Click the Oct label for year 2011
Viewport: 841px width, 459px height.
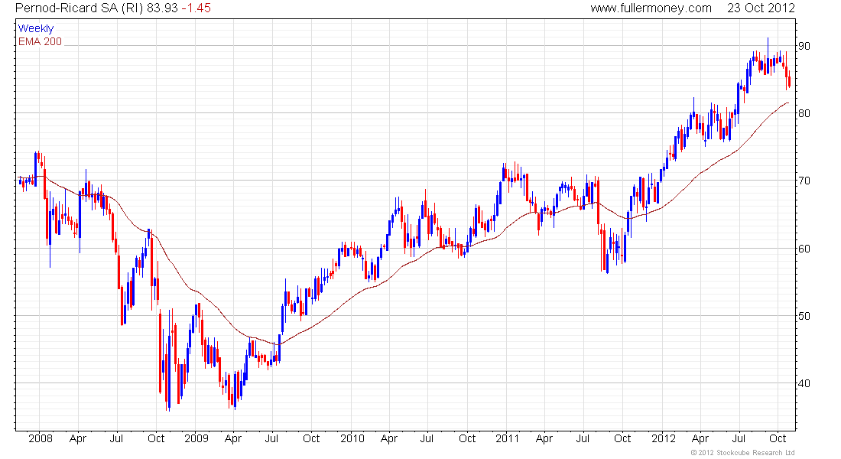pos(622,438)
